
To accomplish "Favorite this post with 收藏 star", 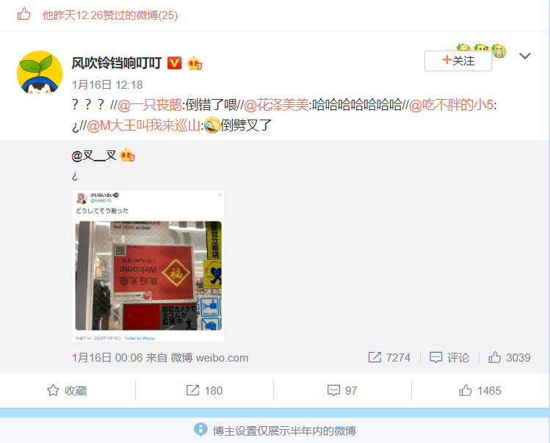I will point(67,390).
